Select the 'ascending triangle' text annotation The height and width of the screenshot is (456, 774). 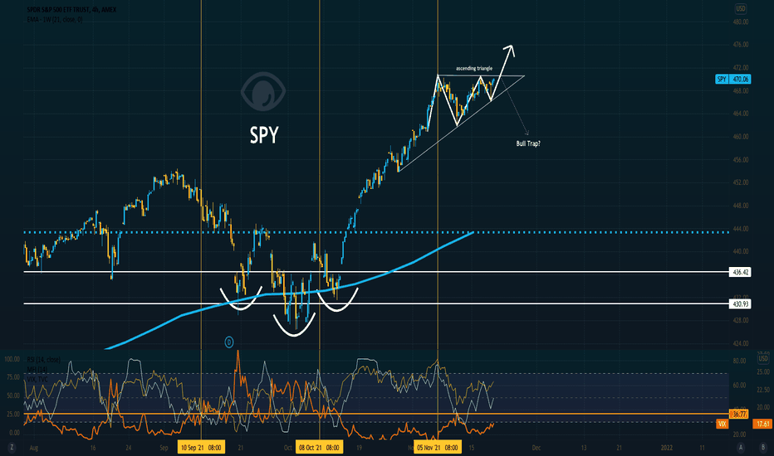click(x=474, y=69)
